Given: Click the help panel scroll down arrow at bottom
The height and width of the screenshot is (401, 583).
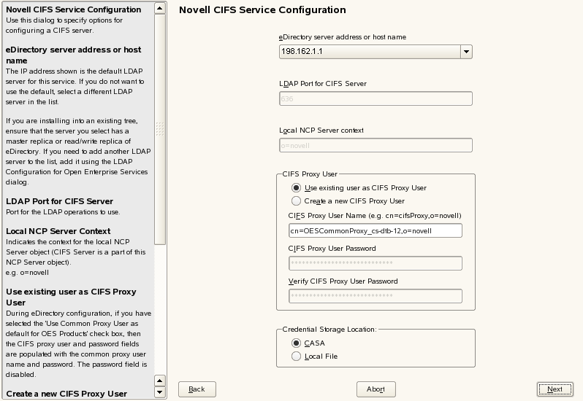Looking at the screenshot, I should pyautogui.click(x=160, y=392).
